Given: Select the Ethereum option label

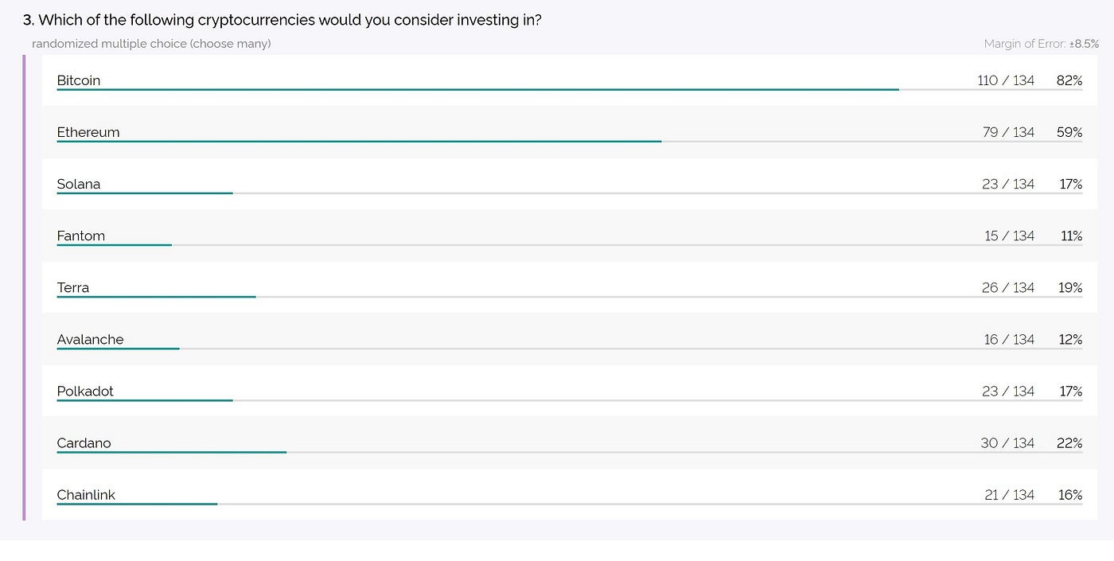Looking at the screenshot, I should [x=88, y=132].
